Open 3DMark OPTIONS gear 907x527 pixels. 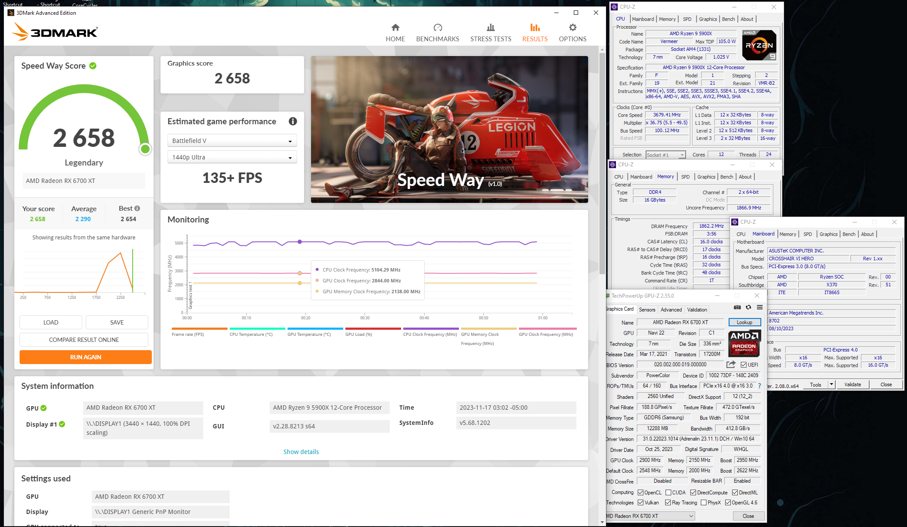(572, 33)
